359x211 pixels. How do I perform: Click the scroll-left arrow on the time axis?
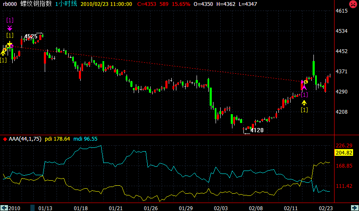(x=5, y=208)
